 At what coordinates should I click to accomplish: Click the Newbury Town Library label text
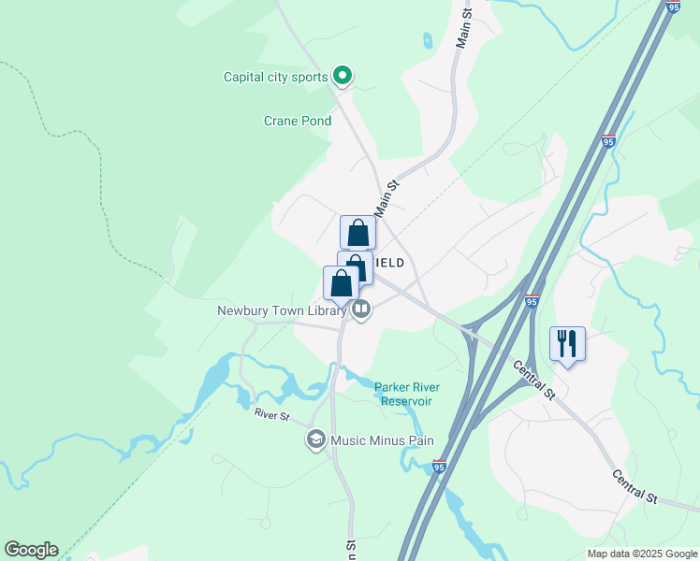point(282,310)
